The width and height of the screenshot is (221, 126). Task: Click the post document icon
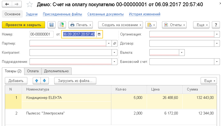tap(62, 25)
